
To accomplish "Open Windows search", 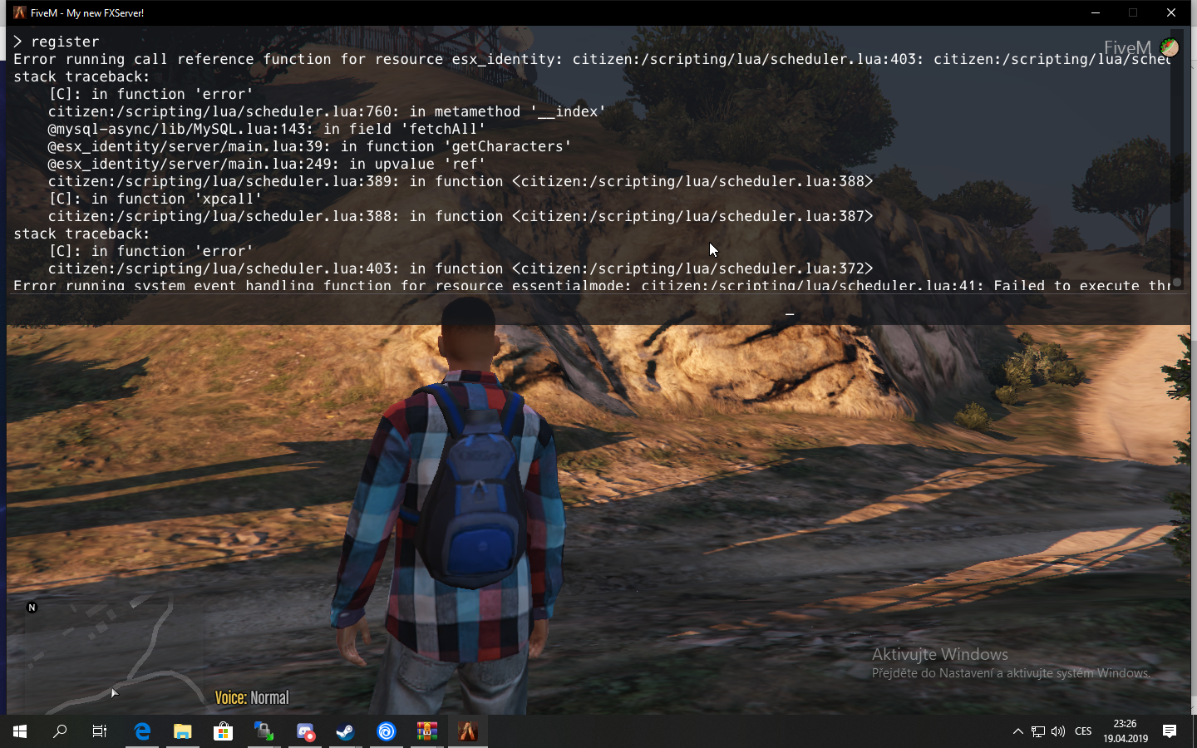I will pyautogui.click(x=60, y=731).
